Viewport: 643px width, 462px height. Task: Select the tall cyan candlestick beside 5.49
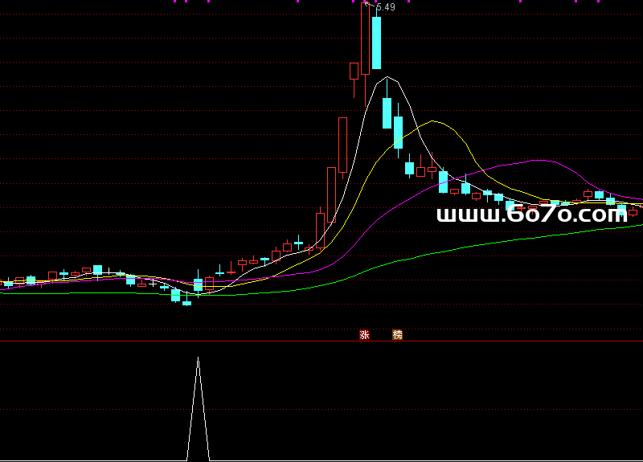[x=376, y=43]
